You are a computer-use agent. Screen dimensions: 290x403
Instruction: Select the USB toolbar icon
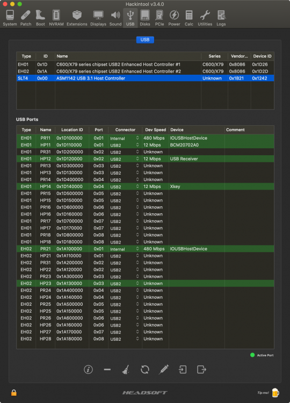(130, 18)
